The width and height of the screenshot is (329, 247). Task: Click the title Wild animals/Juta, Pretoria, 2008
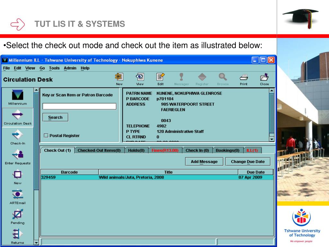(131, 177)
